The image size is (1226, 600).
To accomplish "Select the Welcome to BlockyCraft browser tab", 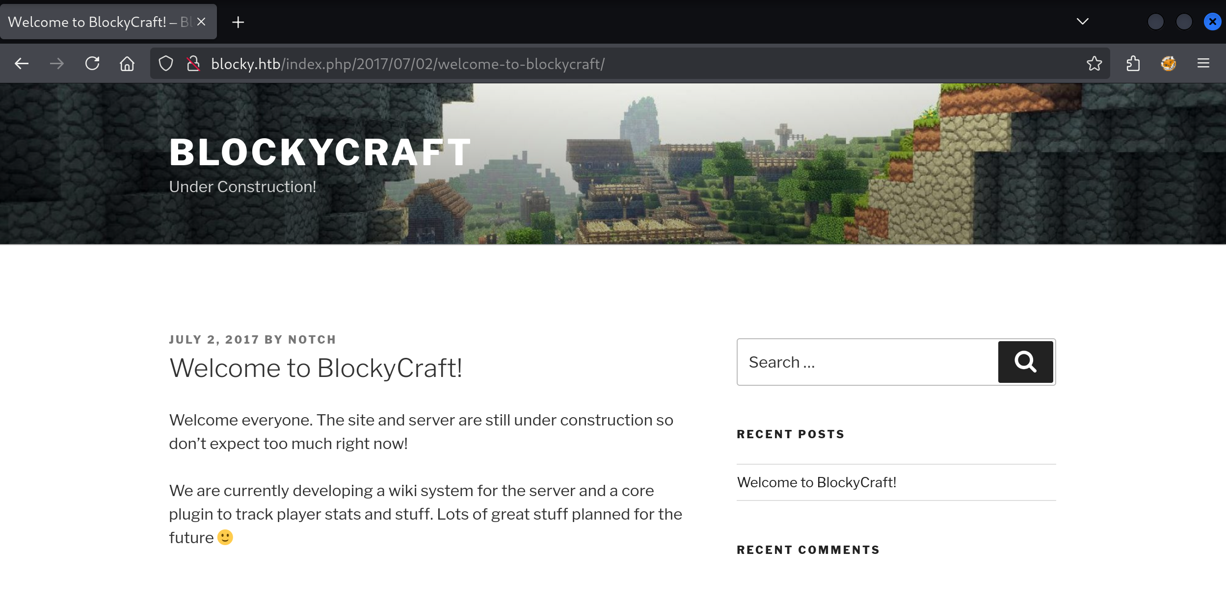I will 108,22.
